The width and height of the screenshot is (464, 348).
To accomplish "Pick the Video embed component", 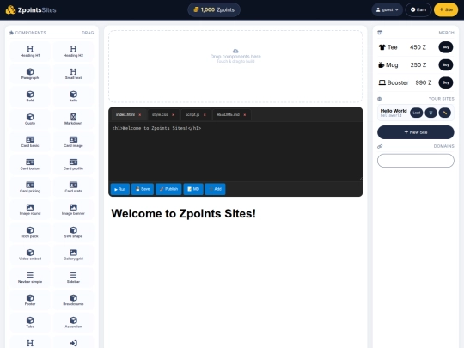I will click(30, 255).
